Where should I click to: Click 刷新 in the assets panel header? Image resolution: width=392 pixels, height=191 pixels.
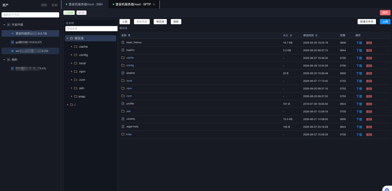(x=44, y=5)
